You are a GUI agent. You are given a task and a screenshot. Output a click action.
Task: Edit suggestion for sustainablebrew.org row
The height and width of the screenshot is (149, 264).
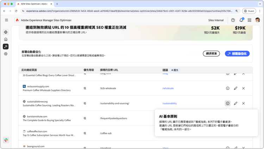point(235,103)
